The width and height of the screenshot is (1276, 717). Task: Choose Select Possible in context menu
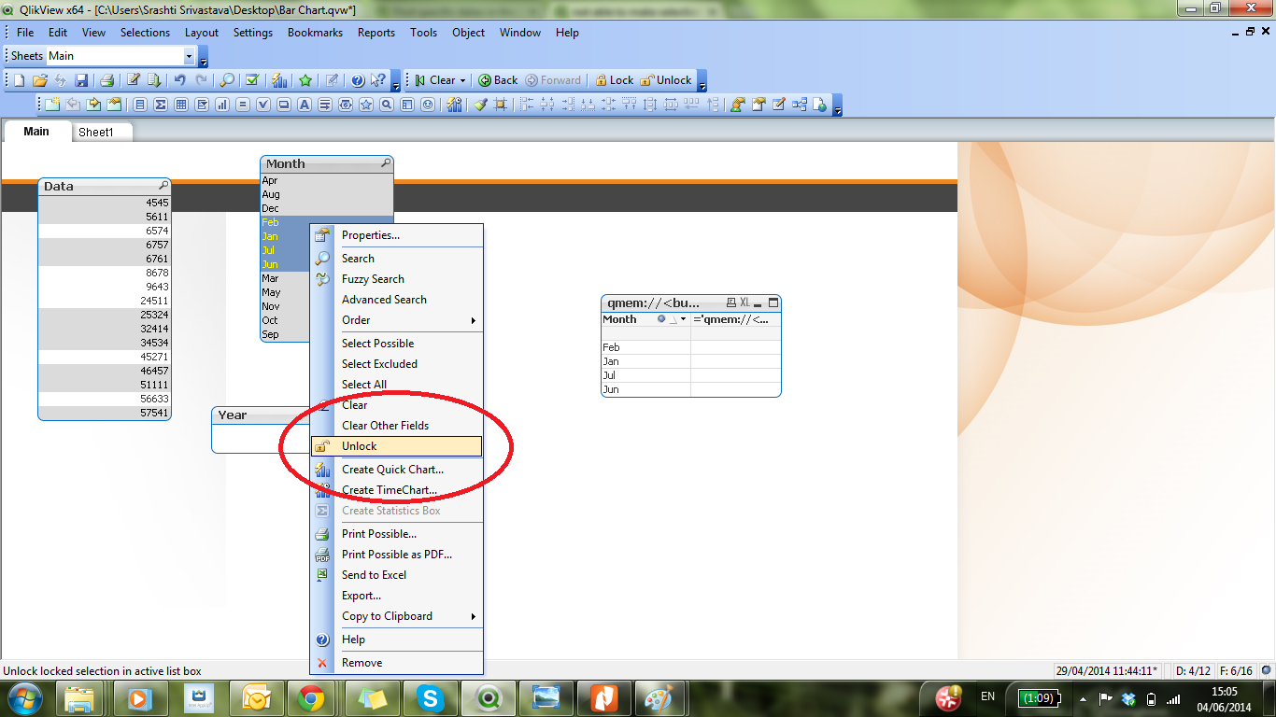click(x=397, y=344)
